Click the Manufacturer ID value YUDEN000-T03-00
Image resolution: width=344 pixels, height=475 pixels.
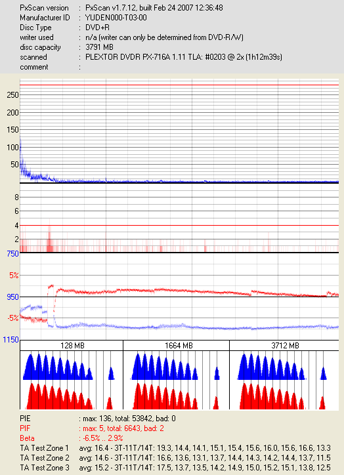pos(116,18)
